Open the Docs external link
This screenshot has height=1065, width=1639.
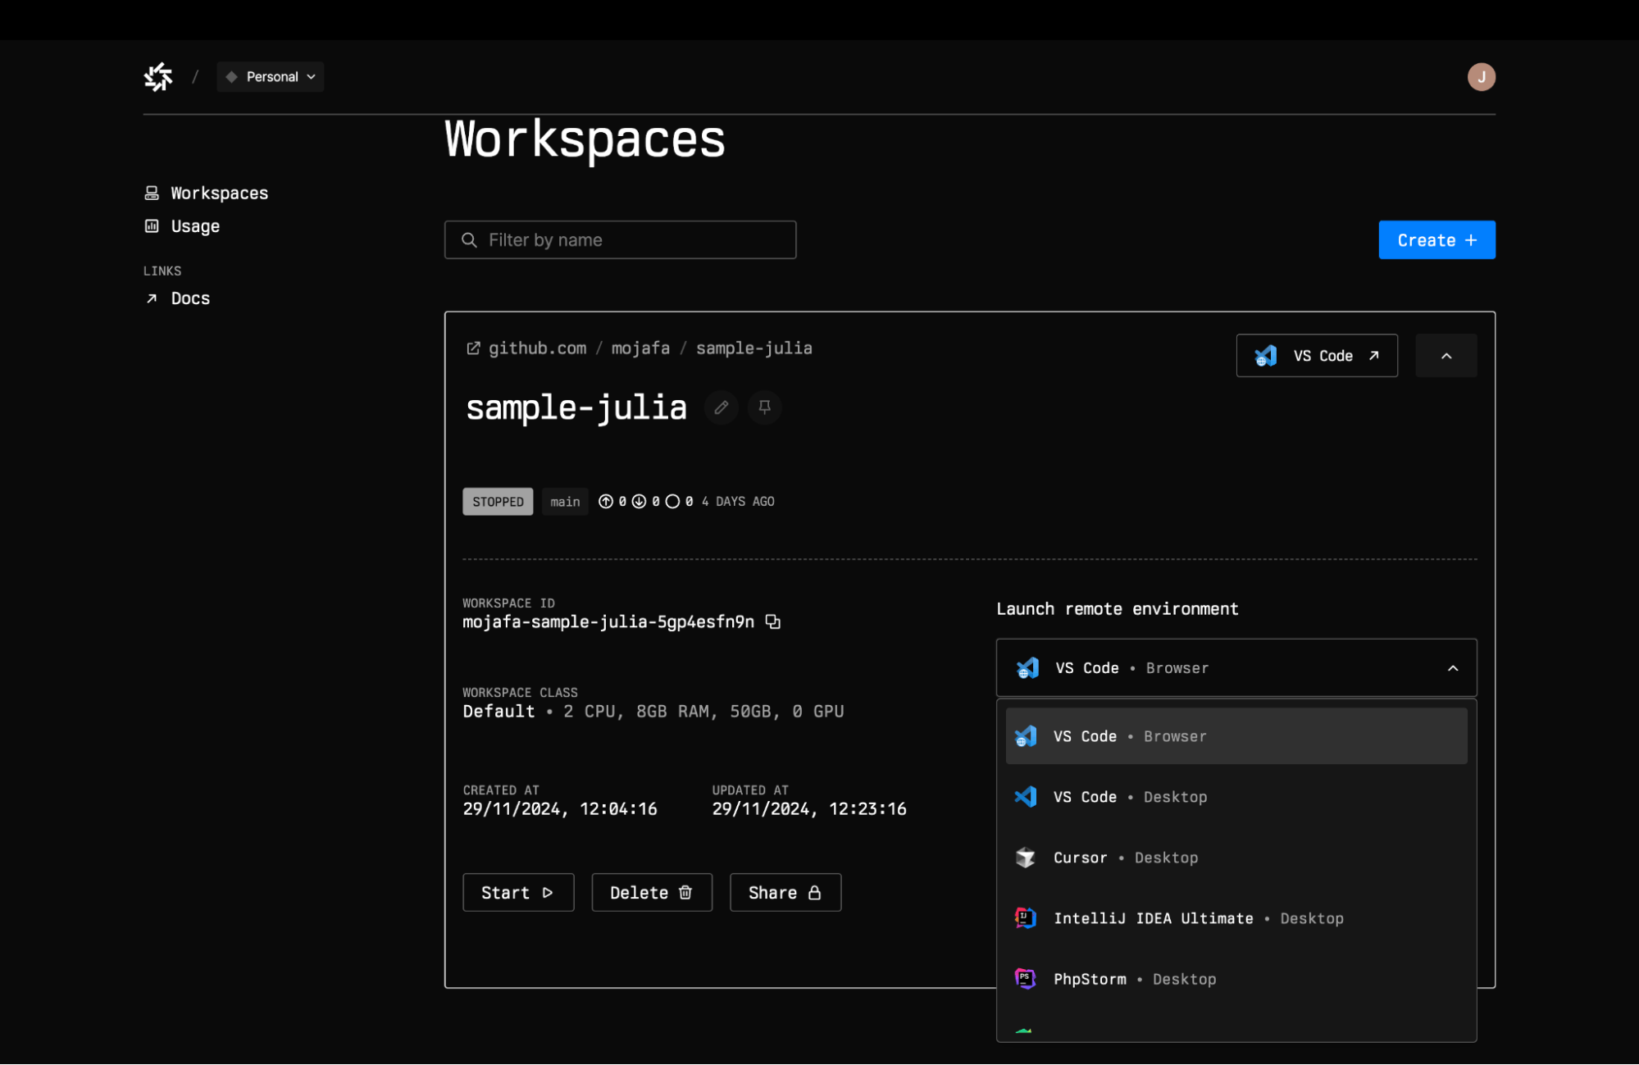click(177, 298)
